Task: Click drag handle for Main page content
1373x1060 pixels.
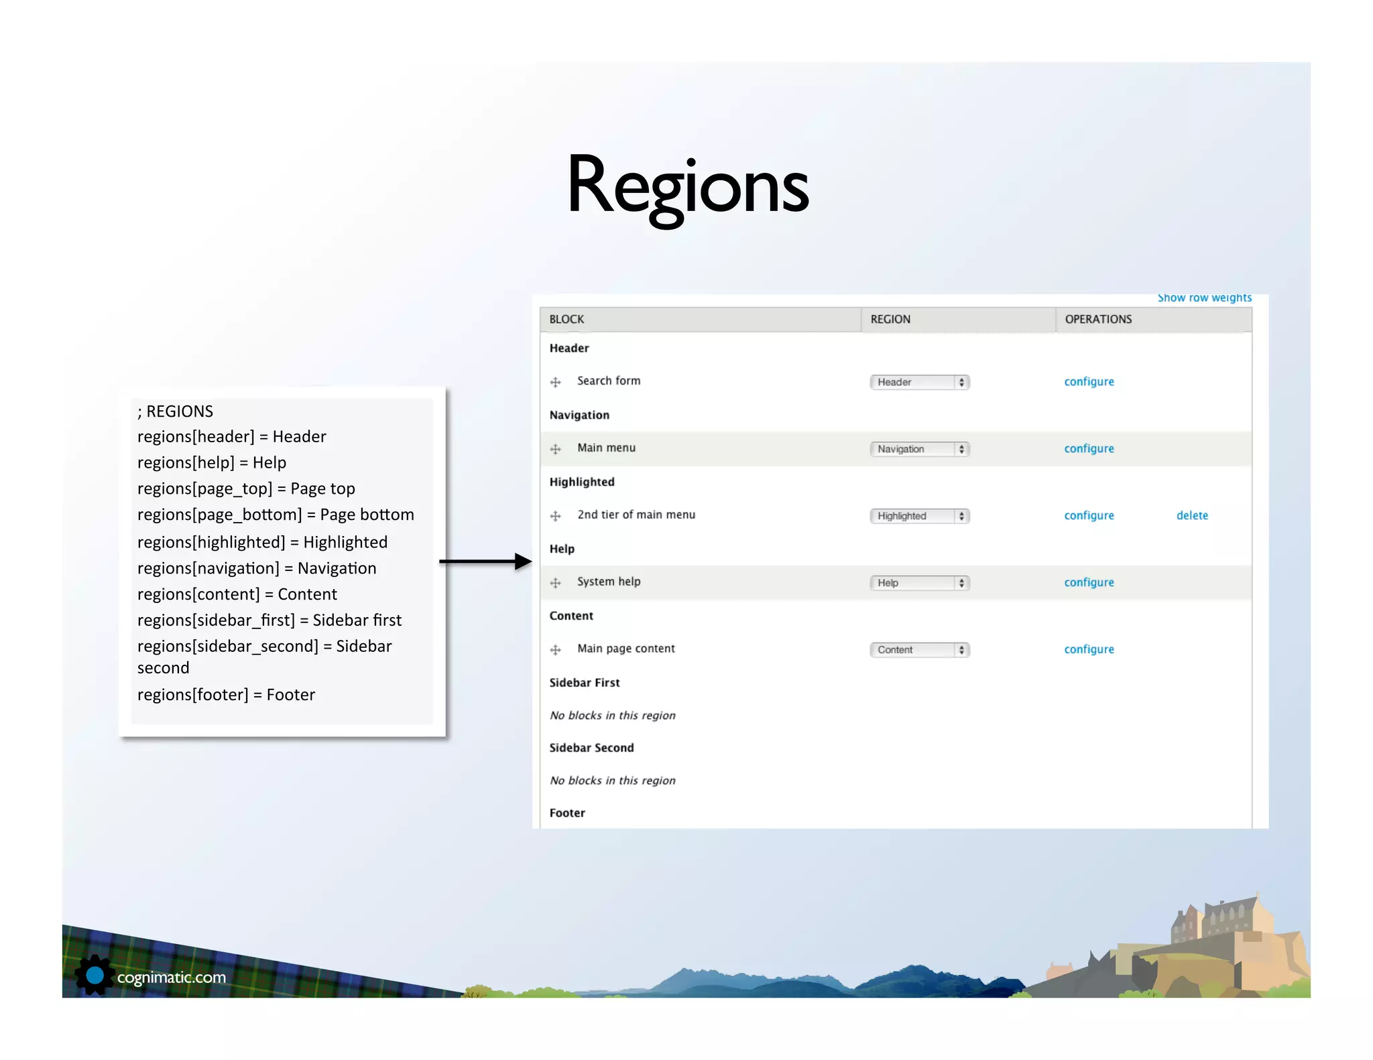Action: 555,651
